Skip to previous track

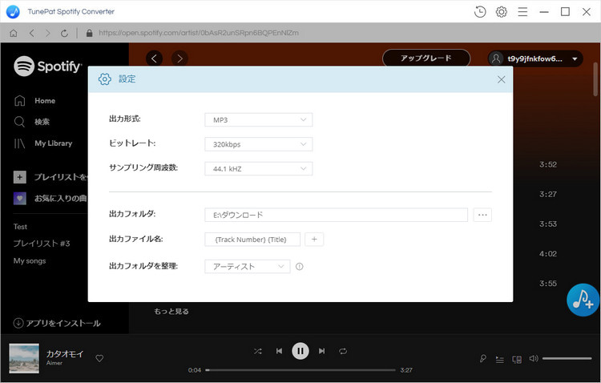click(x=279, y=351)
